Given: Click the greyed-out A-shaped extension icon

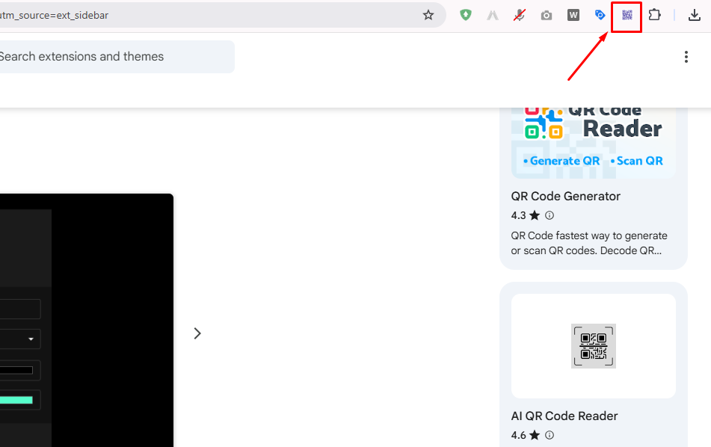Looking at the screenshot, I should coord(493,16).
